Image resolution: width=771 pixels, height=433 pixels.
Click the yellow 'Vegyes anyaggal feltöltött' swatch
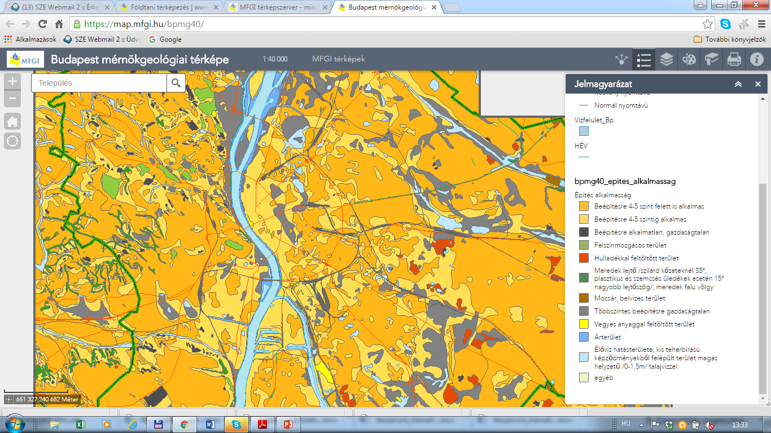pos(584,324)
